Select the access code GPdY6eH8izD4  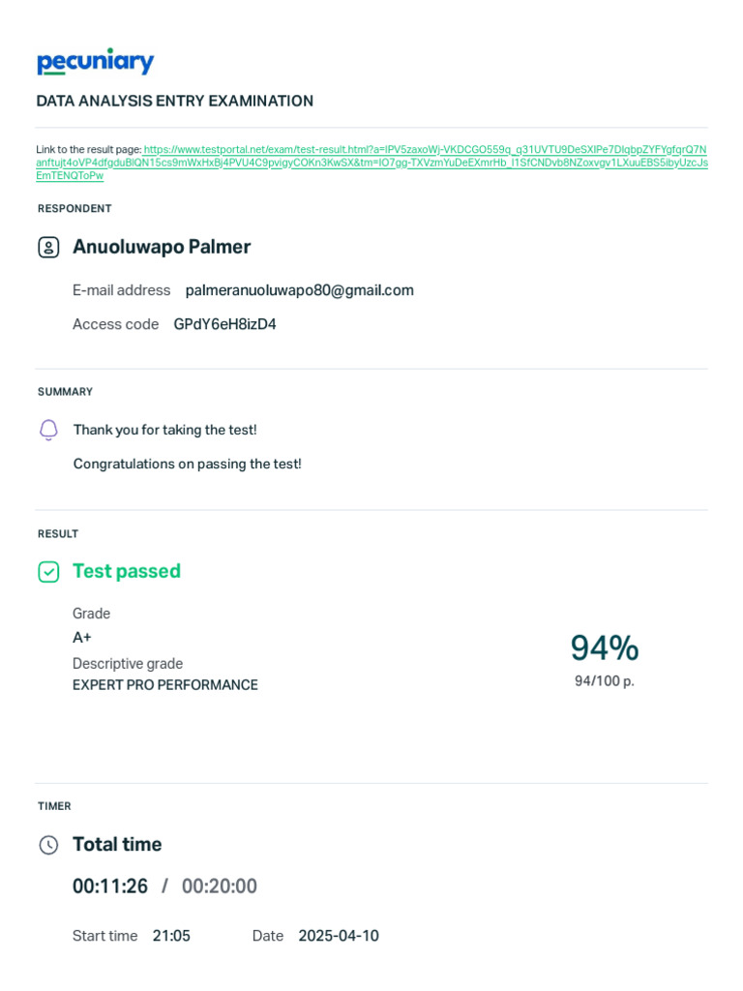pos(224,324)
